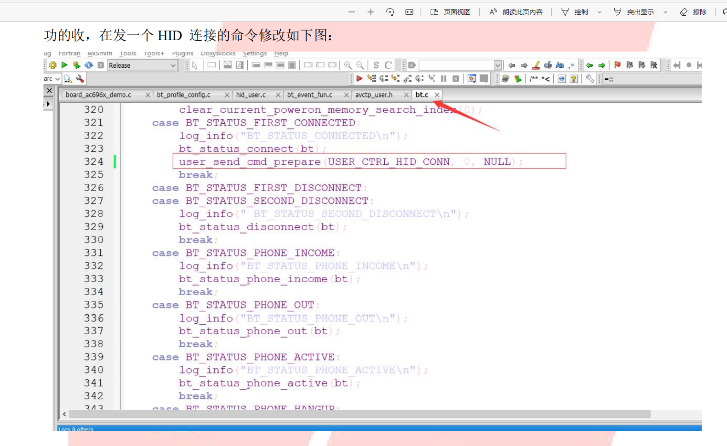Click the green jump forward arrow
This screenshot has height=446, width=727.
601,65
